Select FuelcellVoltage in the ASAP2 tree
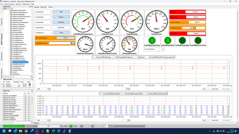Image resolution: width=239 pixels, height=134 pixels. 17,68
